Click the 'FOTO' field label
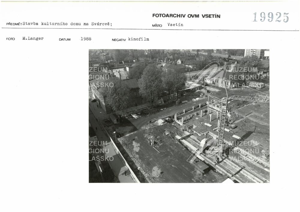300x212 pixels. (x=10, y=39)
